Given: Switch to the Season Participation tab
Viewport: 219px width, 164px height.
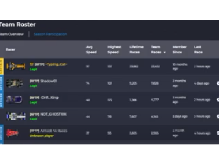Looking at the screenshot, I should point(50,34).
